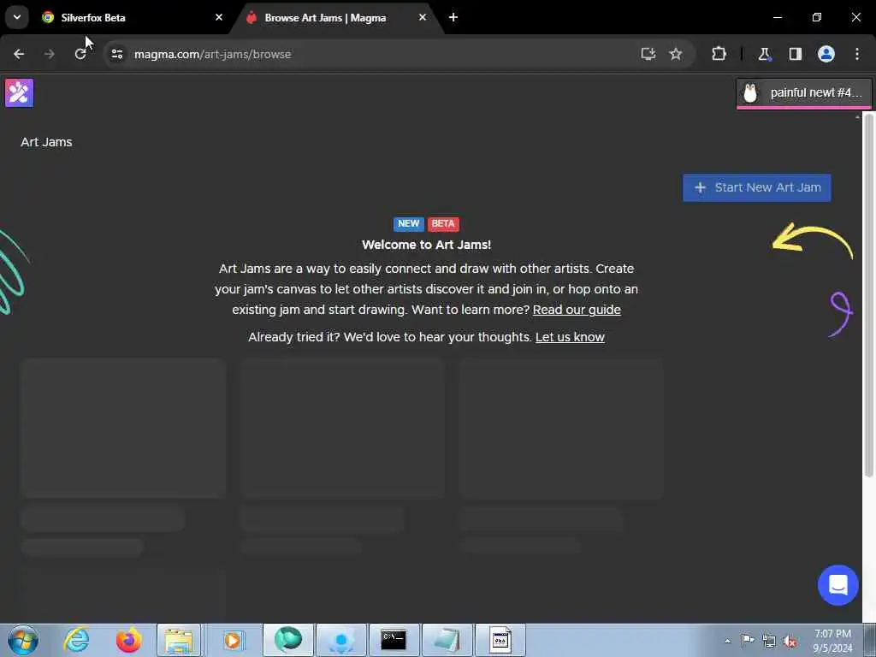Open the command prompt taskbar icon
This screenshot has height=657, width=876.
coord(394,640)
